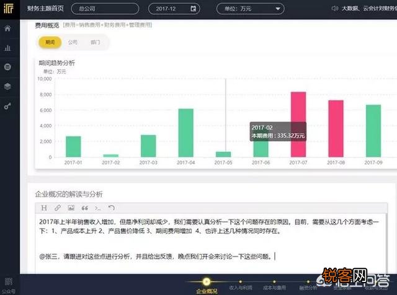The width and height of the screenshot is (397, 295).
Task: Switch to the 部门 view option
Action: click(x=95, y=42)
